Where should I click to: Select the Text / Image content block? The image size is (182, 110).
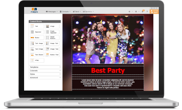tap(37, 49)
